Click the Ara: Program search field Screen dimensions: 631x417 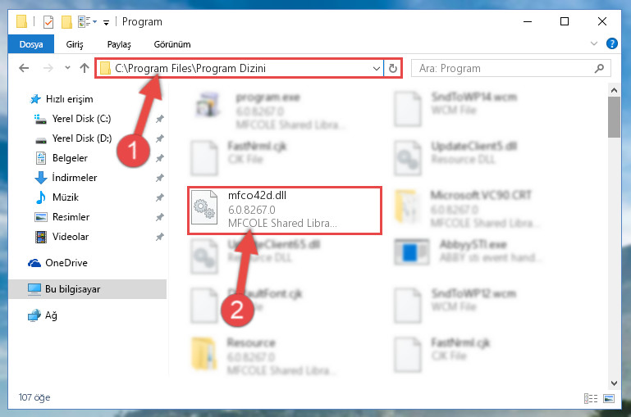click(x=505, y=68)
